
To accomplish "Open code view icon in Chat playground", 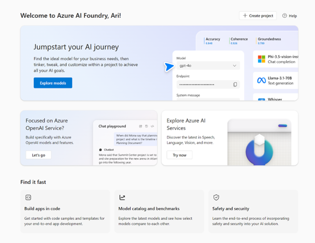I will click(152, 126).
